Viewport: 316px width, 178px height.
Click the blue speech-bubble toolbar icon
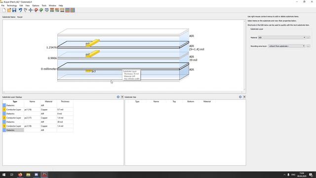(47, 10)
